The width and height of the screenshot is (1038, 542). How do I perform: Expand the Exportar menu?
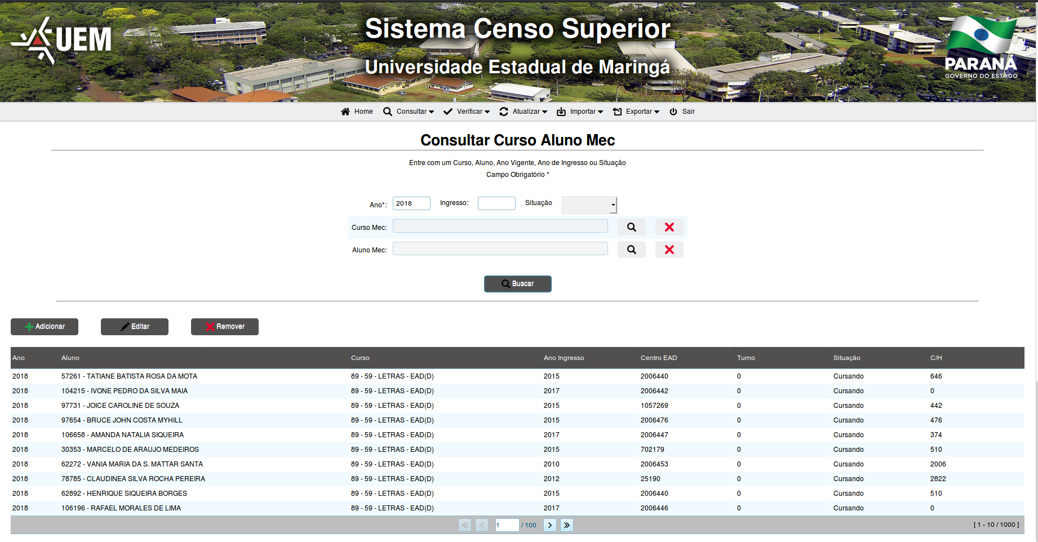coord(636,111)
